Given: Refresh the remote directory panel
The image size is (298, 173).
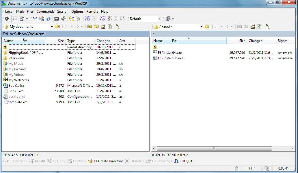Looking at the screenshot, I should click(259, 27).
